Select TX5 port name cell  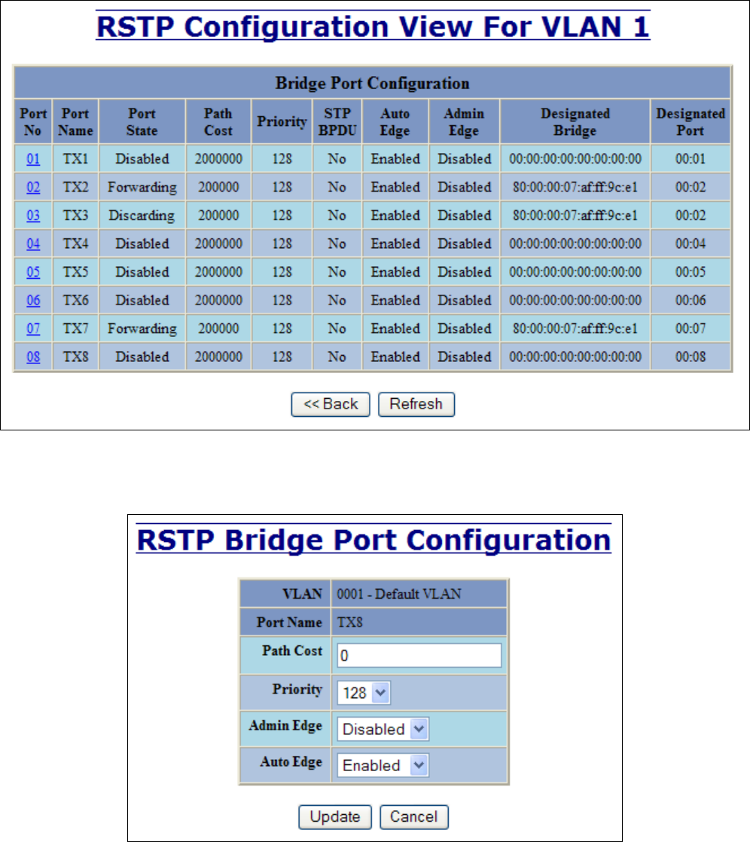75,272
